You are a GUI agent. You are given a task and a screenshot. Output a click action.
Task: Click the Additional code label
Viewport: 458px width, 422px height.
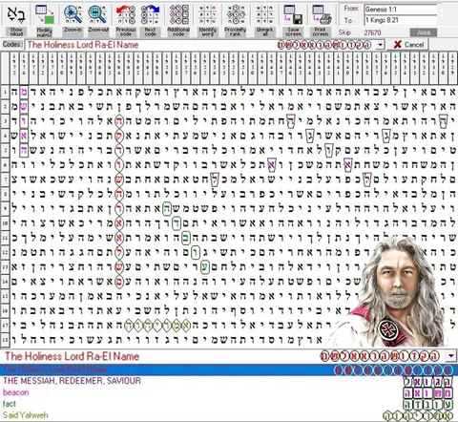point(178,32)
